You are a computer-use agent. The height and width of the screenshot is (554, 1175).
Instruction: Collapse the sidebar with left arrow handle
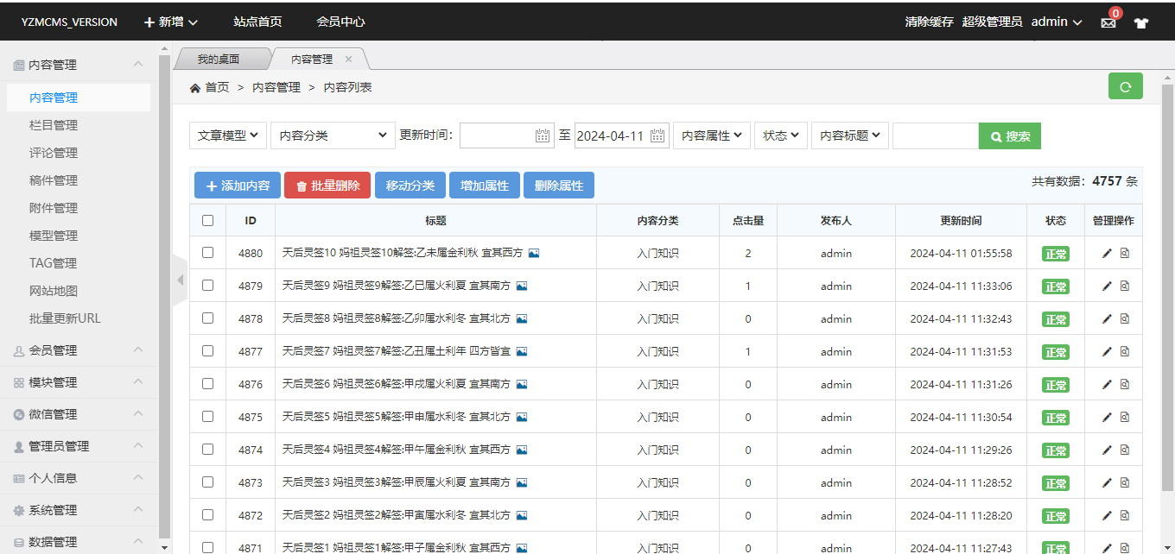point(180,280)
